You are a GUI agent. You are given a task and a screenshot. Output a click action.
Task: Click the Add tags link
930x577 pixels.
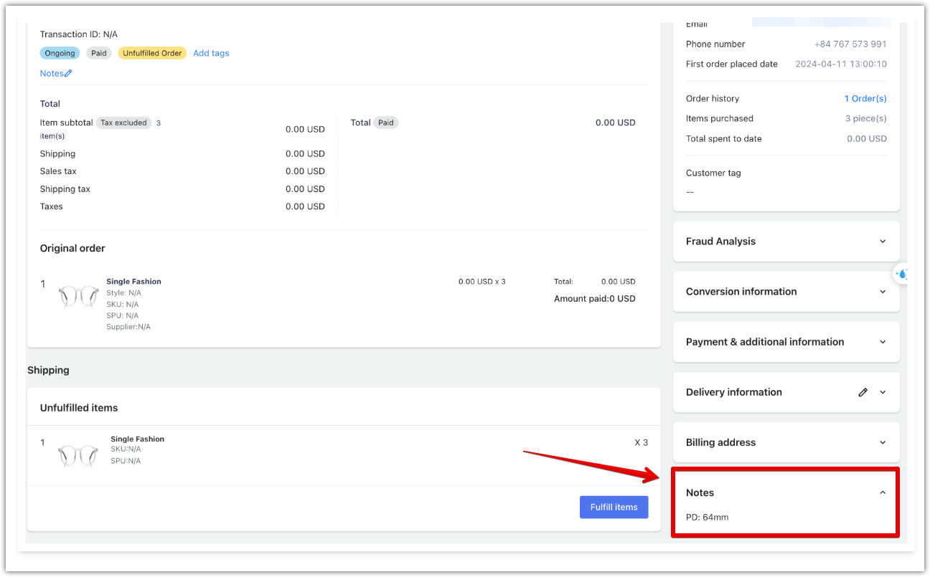(x=211, y=53)
